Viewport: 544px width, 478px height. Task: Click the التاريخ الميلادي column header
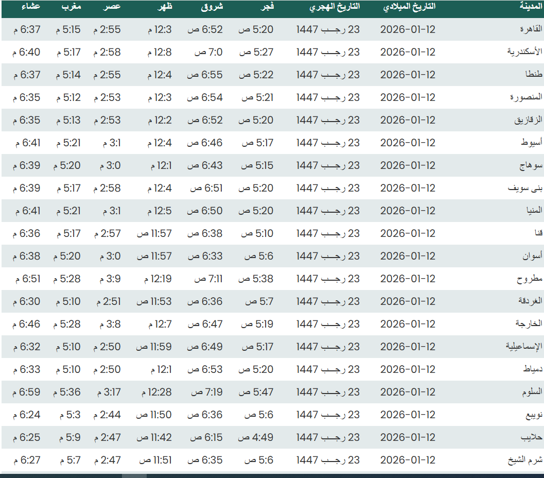[x=410, y=7]
